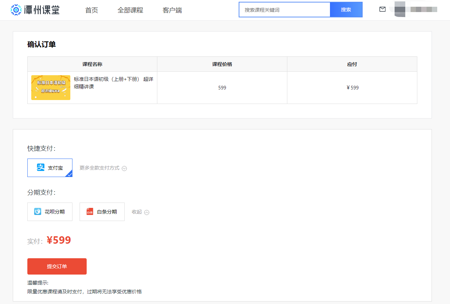
Task: Open the mail envelope icon
Action: point(383,10)
